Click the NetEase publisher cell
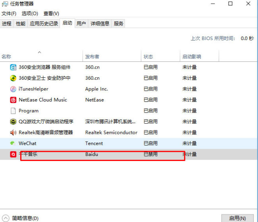The height and width of the screenshot is (222, 258). 94,100
